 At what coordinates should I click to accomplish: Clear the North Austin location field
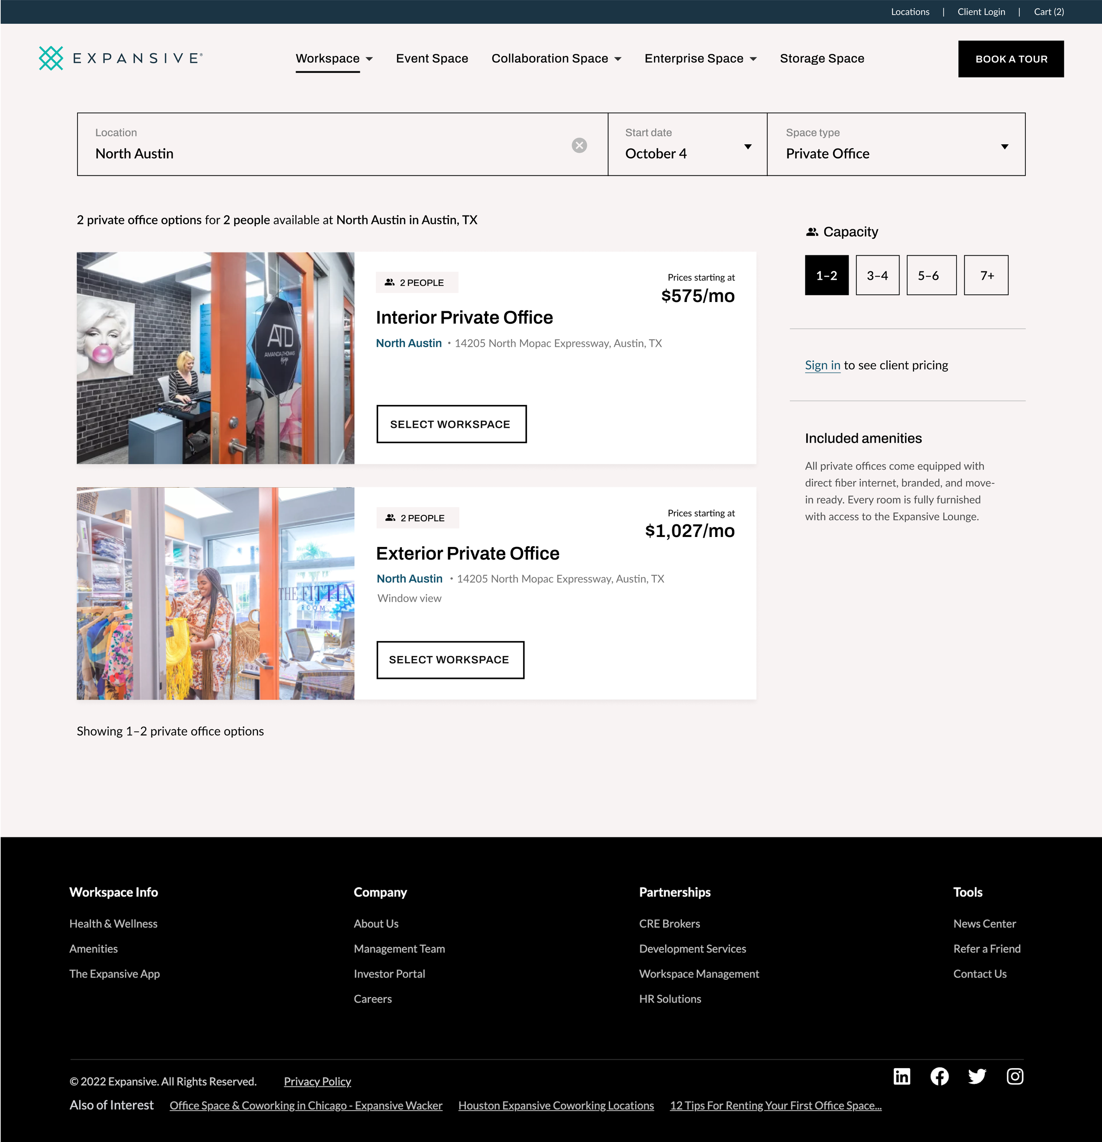click(x=579, y=145)
